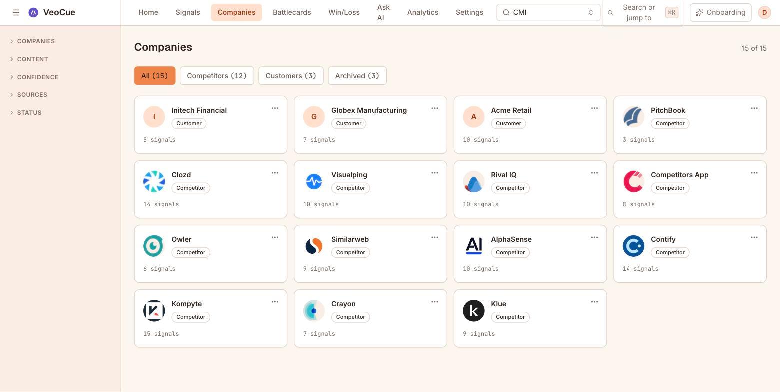Click the '6 signals' text on Owler
Image resolution: width=780 pixels, height=392 pixels.
pos(159,269)
